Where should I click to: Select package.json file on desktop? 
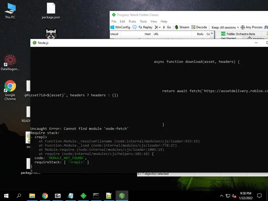point(51,11)
